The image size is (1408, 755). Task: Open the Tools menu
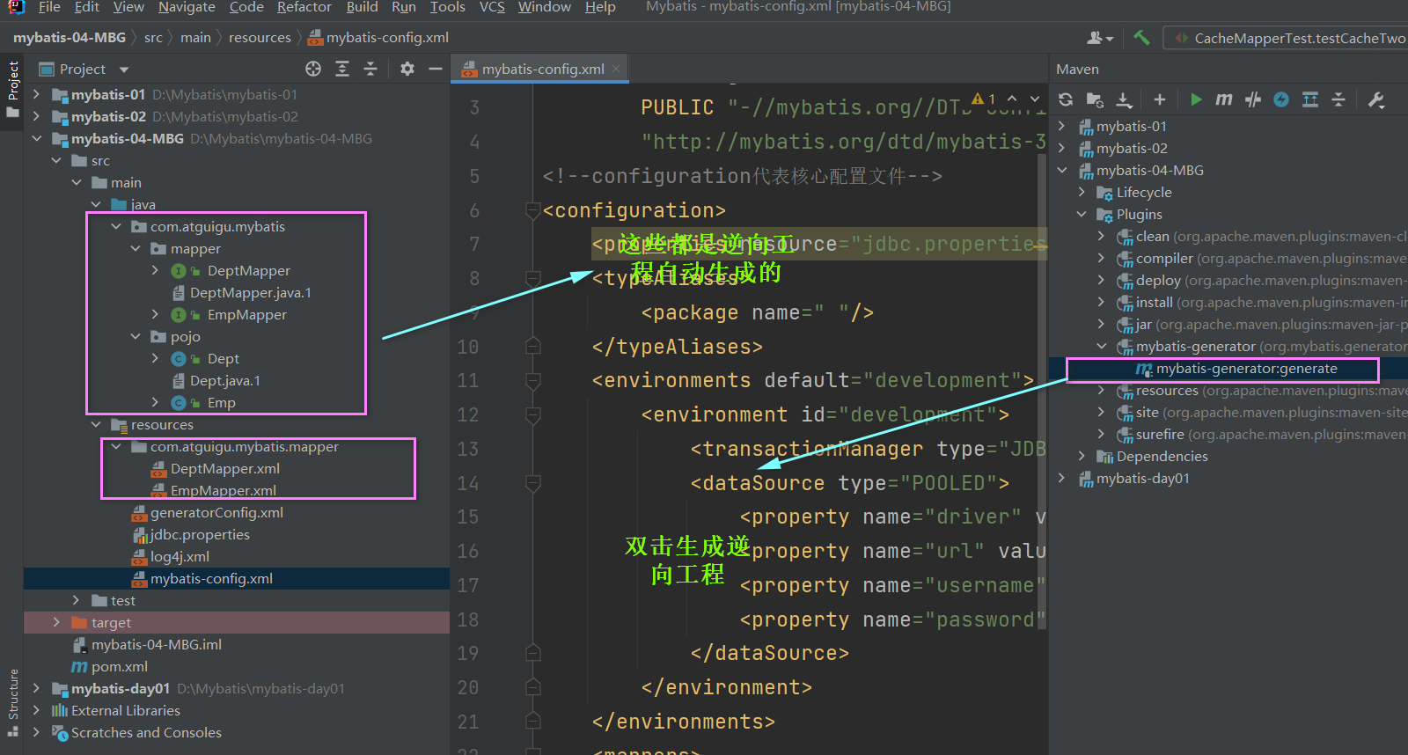pos(448,7)
